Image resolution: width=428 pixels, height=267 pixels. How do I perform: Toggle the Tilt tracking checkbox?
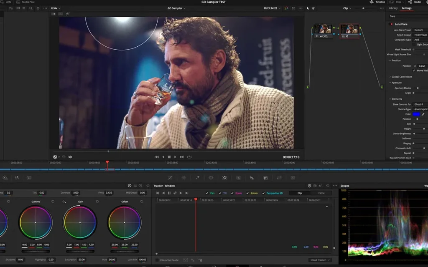[x=220, y=193]
